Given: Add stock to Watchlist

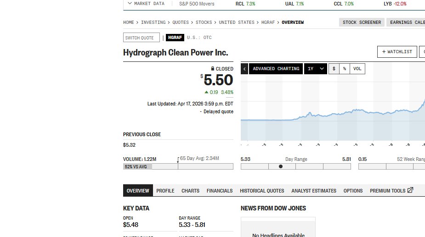Looking at the screenshot, I should tap(397, 52).
